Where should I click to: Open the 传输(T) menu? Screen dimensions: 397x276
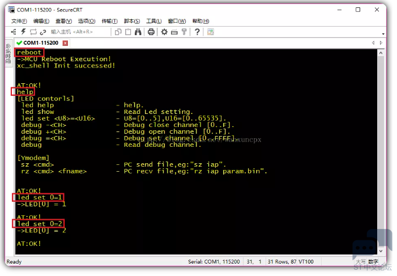[x=109, y=21]
